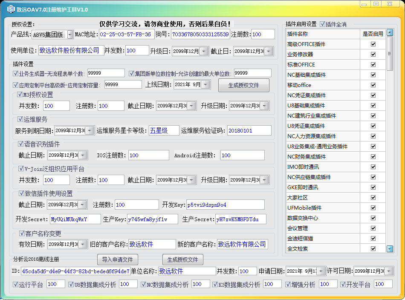Click the 狗号 input field
The image size is (405, 300).
(x=200, y=35)
